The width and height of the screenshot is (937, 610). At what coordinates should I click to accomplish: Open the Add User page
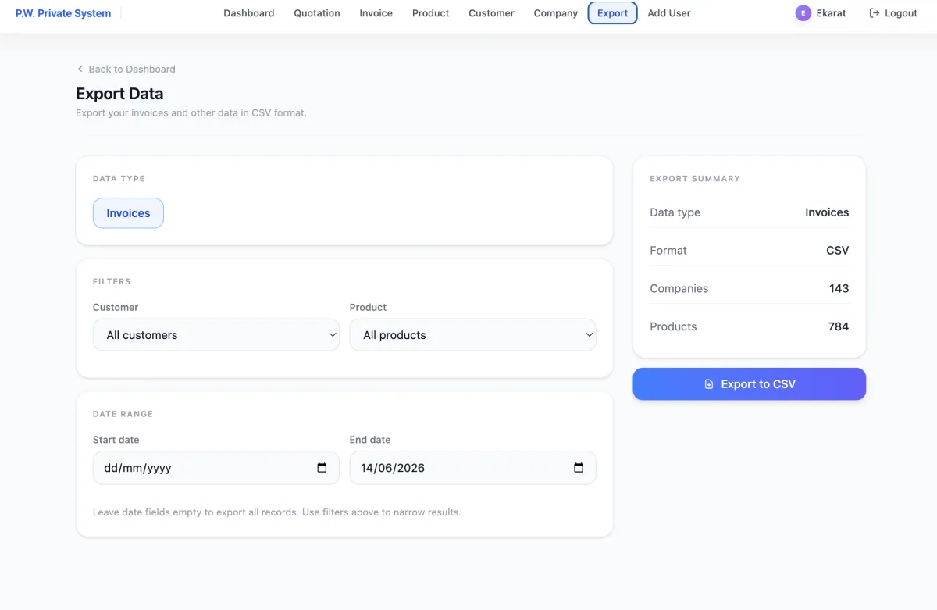pyautogui.click(x=669, y=13)
